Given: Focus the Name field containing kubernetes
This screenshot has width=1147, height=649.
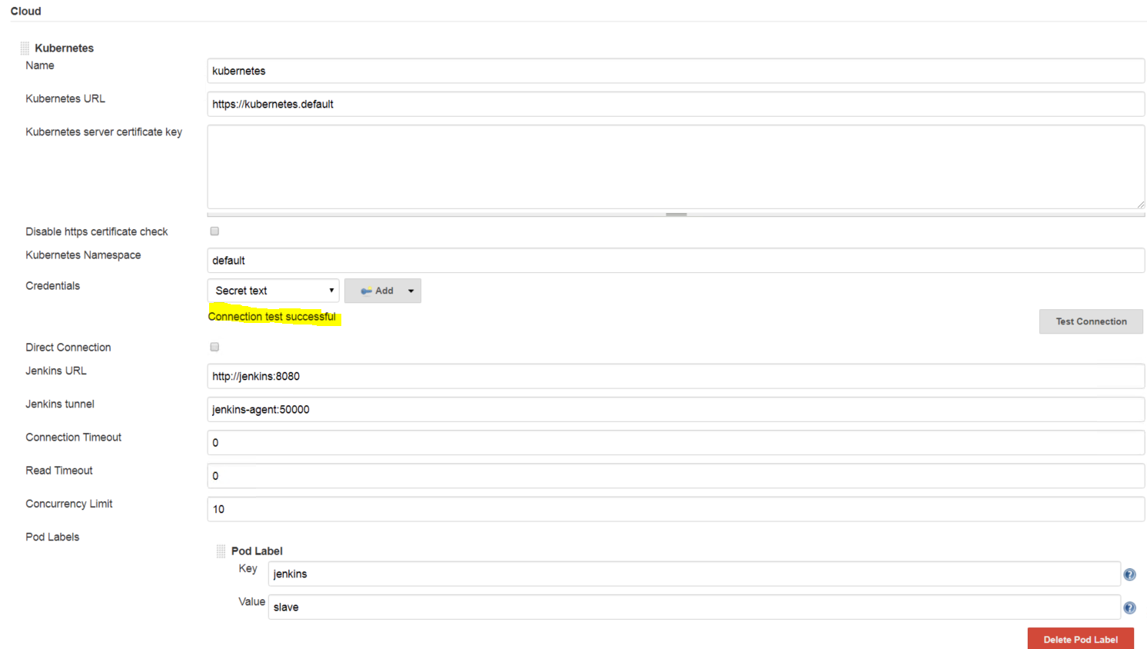Looking at the screenshot, I should click(x=538, y=70).
